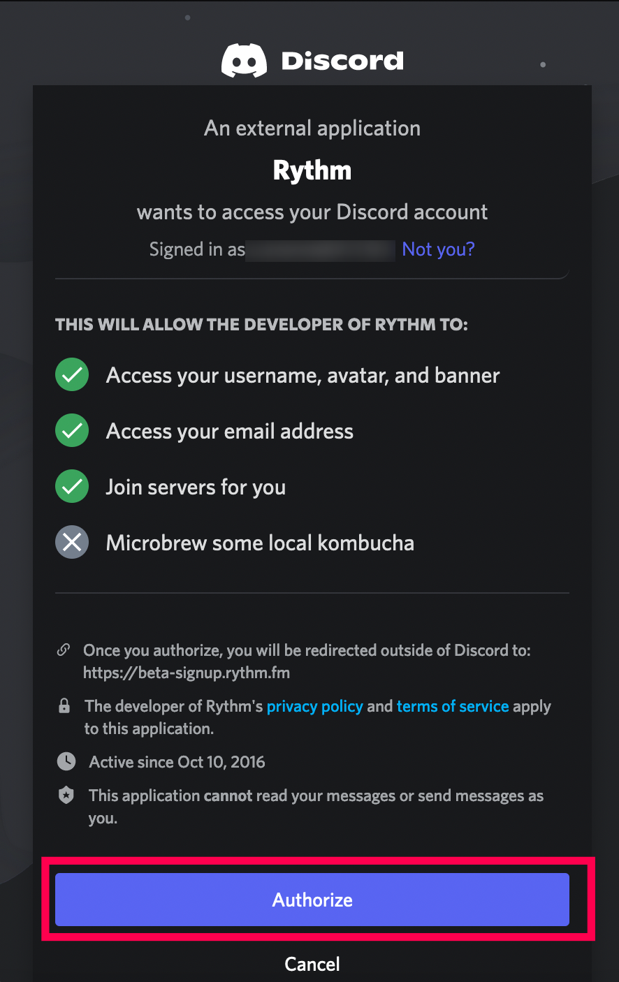Click the Active since Oct 10, 2016 text

click(x=177, y=762)
